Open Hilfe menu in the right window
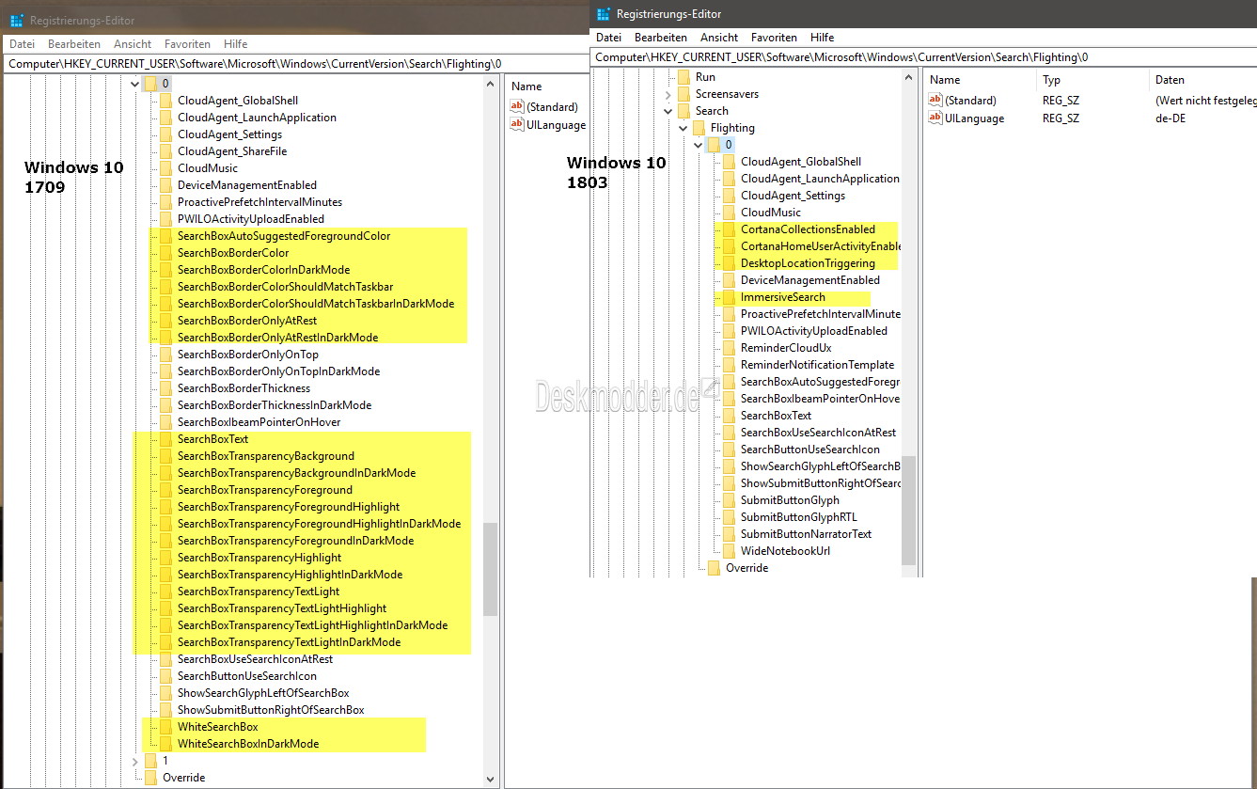This screenshot has width=1257, height=789. point(822,38)
